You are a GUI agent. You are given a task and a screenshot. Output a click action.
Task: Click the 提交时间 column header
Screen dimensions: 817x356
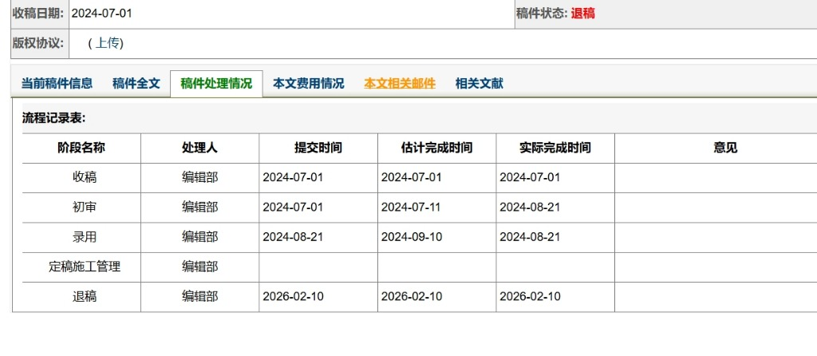point(318,148)
